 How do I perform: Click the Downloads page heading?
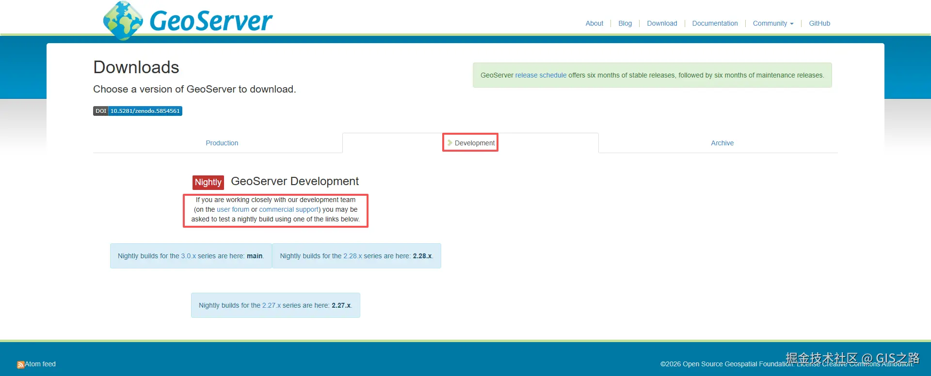point(136,67)
